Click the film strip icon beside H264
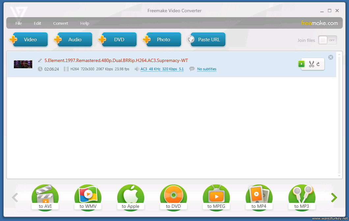 (x=66, y=69)
